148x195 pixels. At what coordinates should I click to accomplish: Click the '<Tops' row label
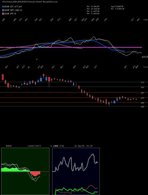145,19
